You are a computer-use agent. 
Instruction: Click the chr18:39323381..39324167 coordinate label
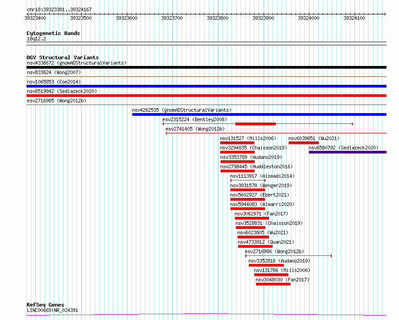59,10
